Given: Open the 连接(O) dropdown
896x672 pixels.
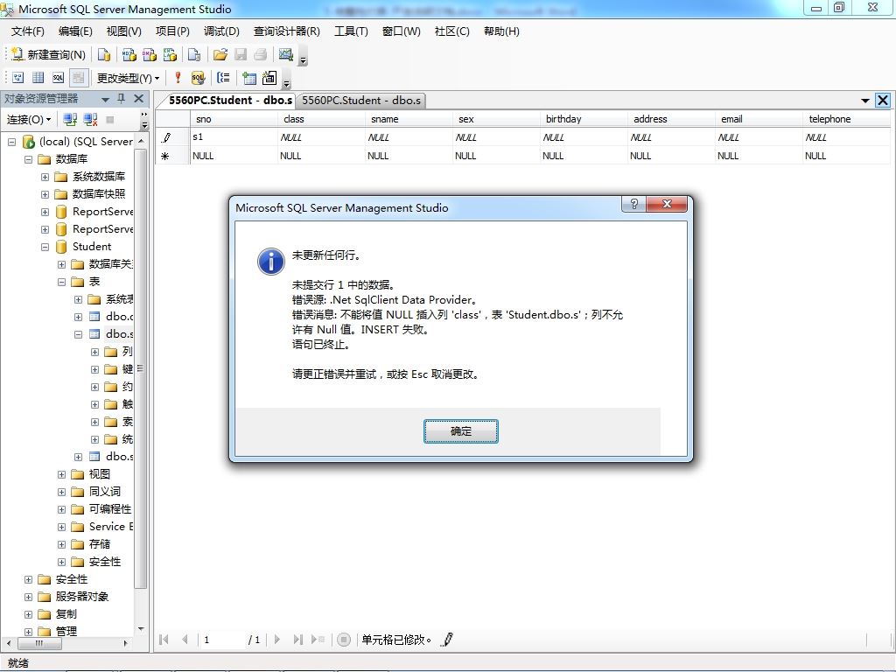Looking at the screenshot, I should tap(29, 119).
